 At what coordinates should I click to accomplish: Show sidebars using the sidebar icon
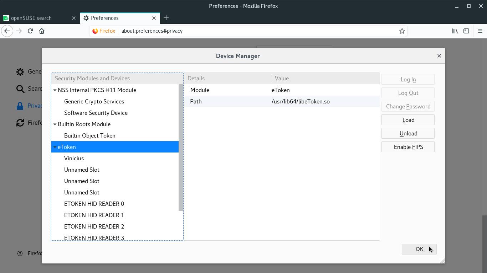tap(466, 31)
